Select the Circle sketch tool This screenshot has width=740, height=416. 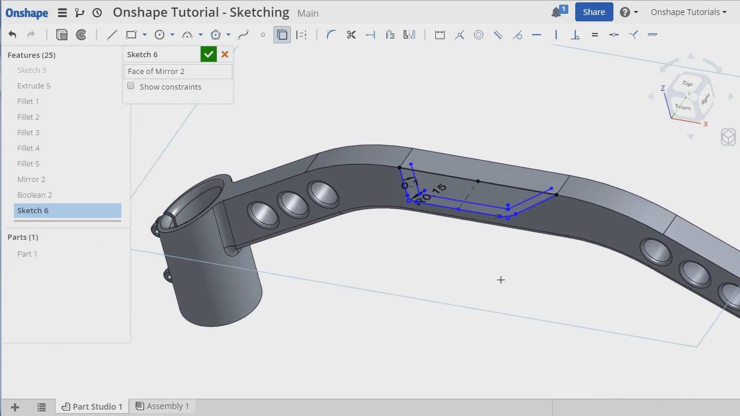(160, 35)
